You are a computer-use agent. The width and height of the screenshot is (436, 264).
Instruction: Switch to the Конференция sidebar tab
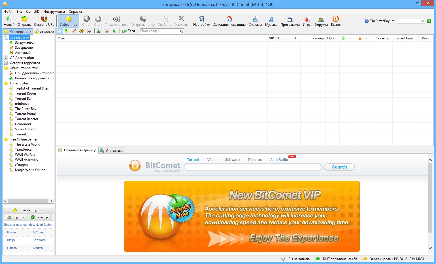(x=18, y=31)
